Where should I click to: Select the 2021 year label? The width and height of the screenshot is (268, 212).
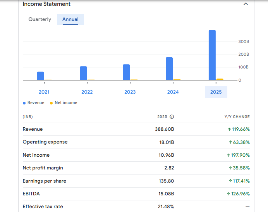(44, 92)
